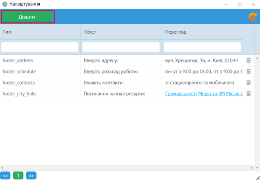This screenshot has height=180, width=260.
Task: Focus the Тип column filter field
Action: 40,47
